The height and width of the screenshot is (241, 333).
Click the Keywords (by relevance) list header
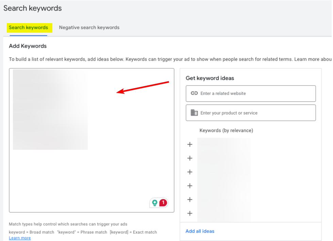point(226,130)
